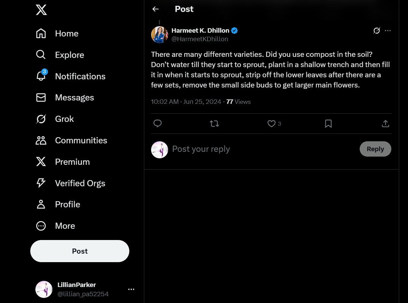Click the gray Reply button

pyautogui.click(x=375, y=149)
